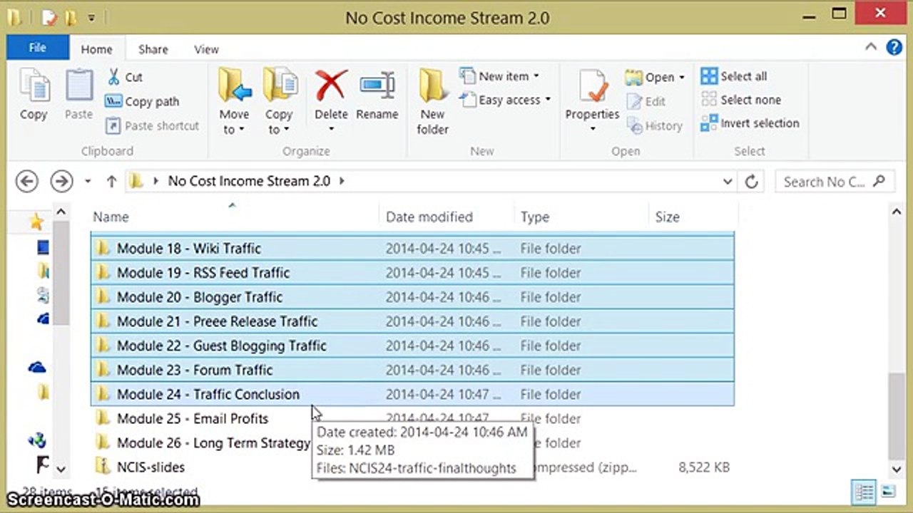The height and width of the screenshot is (513, 913).
Task: Click Copy path in the ribbon
Action: [142, 101]
